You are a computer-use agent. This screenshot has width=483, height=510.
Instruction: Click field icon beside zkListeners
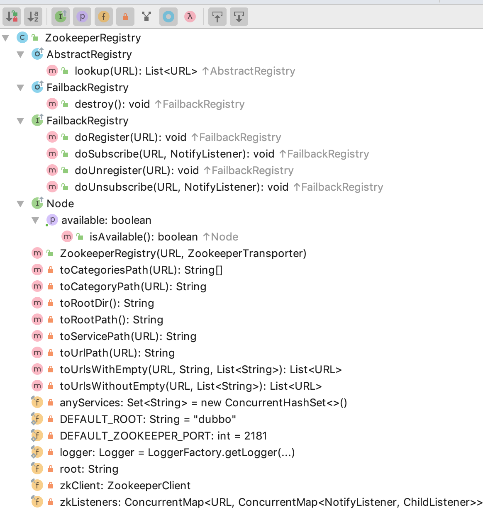click(37, 502)
